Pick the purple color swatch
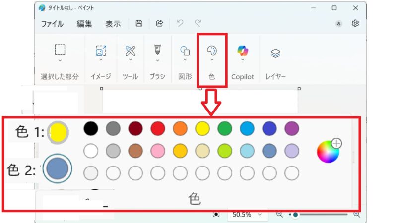The height and width of the screenshot is (223, 397). [x=292, y=128]
